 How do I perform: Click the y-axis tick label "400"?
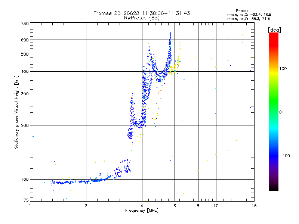click(25, 71)
